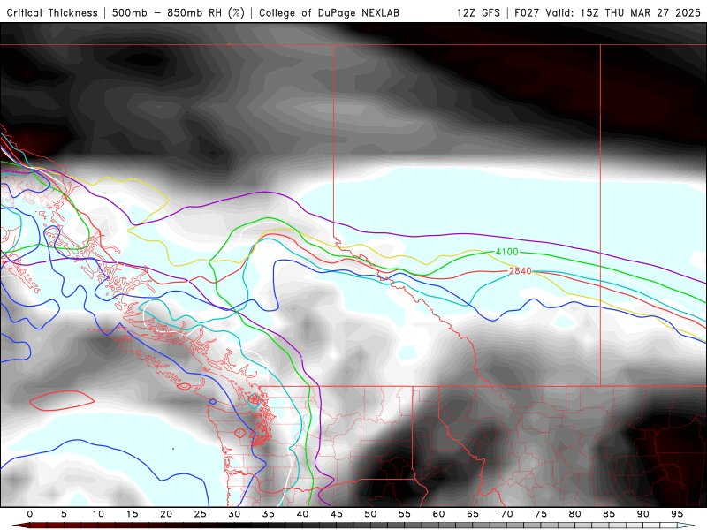Click the red contour label "2840"
The height and width of the screenshot is (530, 707).
click(x=521, y=271)
